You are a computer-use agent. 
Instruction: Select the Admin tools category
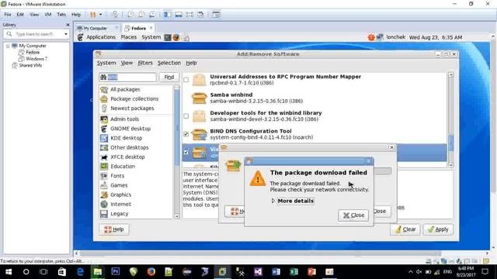[137, 119]
